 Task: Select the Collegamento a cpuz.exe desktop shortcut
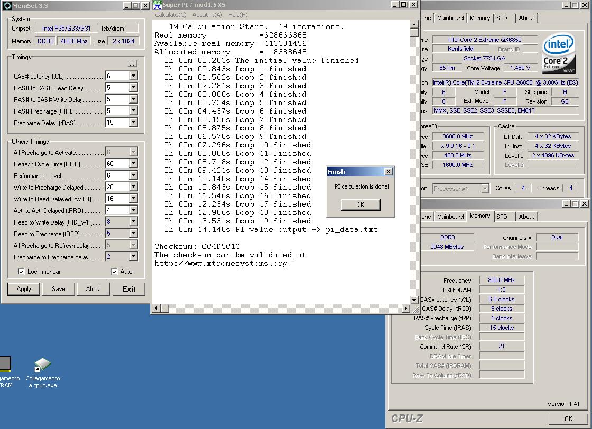click(43, 373)
